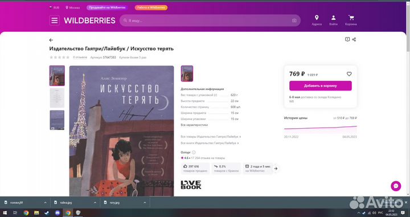The width and height of the screenshot is (410, 217).
Task: Switch to active Chrome window on taskbar
Action: click(x=68, y=213)
